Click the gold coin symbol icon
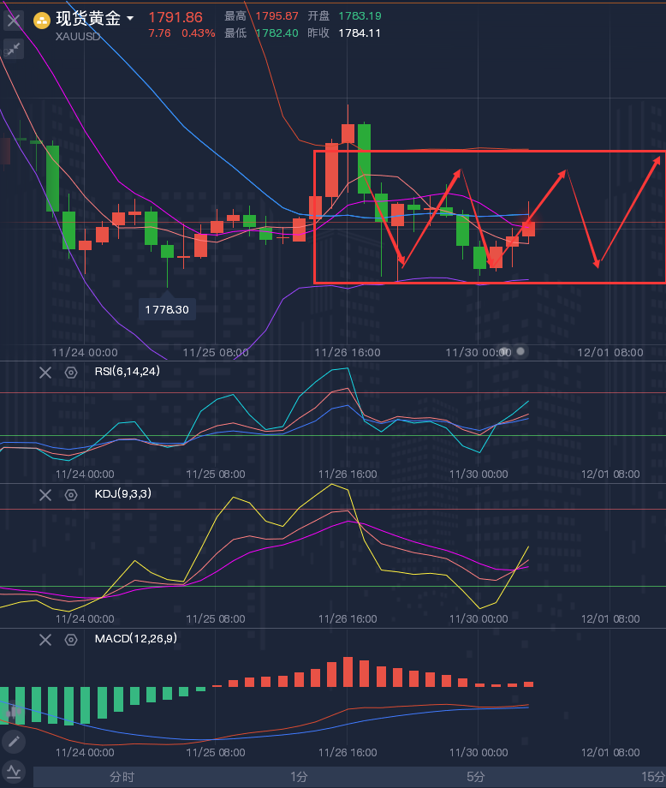This screenshot has width=666, height=788. [41, 20]
